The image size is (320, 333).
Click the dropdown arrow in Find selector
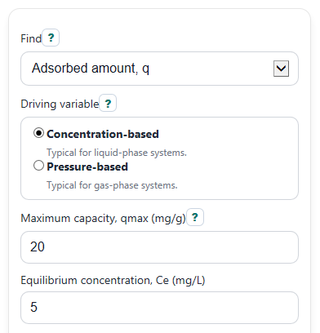[281, 69]
